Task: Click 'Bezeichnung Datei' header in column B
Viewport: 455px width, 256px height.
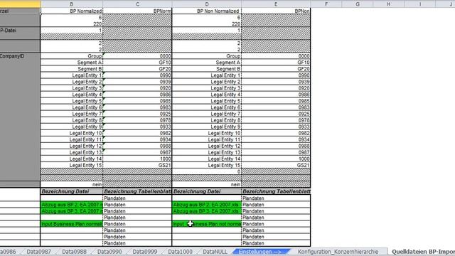Action: [x=72, y=191]
